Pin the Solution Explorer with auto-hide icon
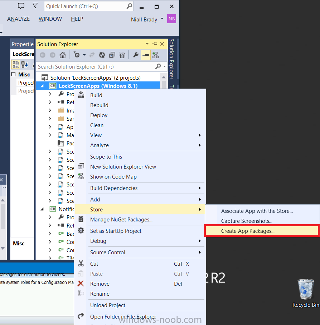320x325 pixels. pos(155,44)
